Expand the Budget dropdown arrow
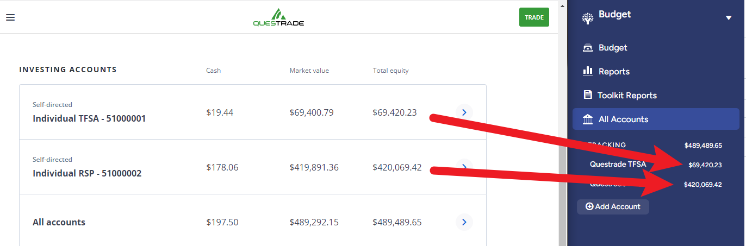This screenshot has height=246, width=746. (729, 18)
